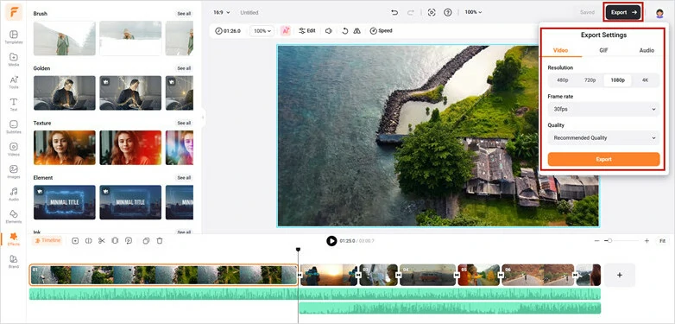Click See all for Golden effects
This screenshot has height=324, width=675.
tap(184, 68)
